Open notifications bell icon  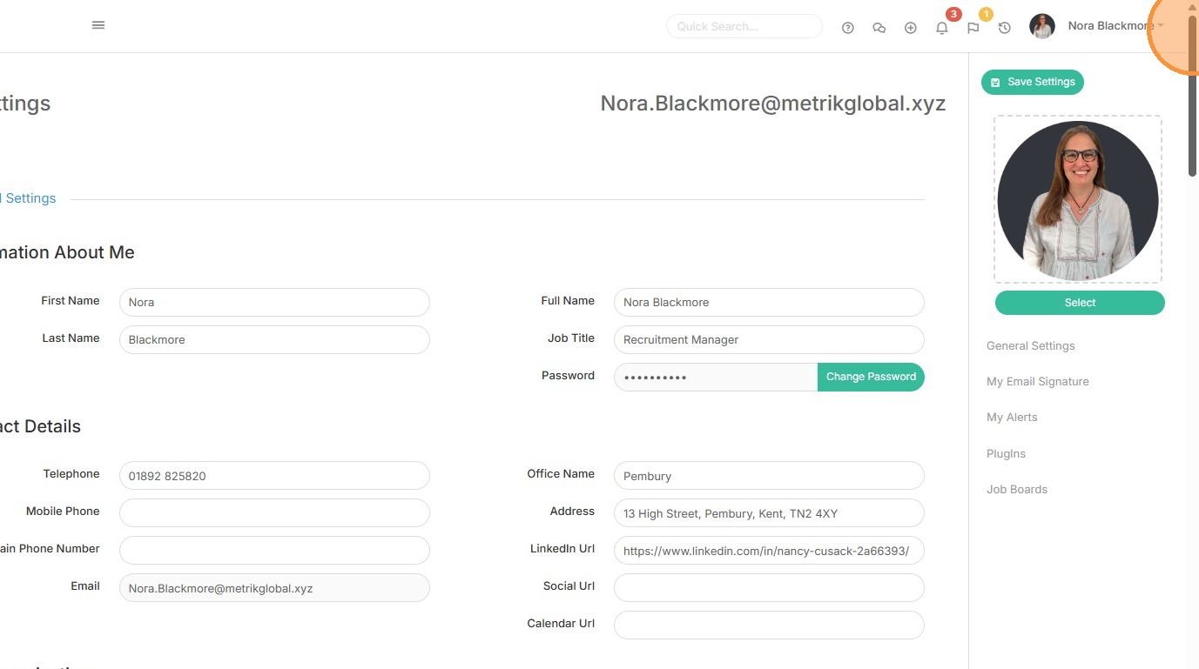[x=941, y=28]
